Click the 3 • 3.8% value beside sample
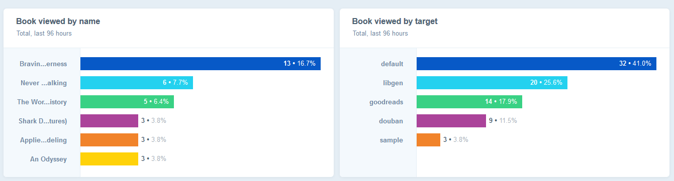Screen dimensions: 674x181 [x=456, y=140]
